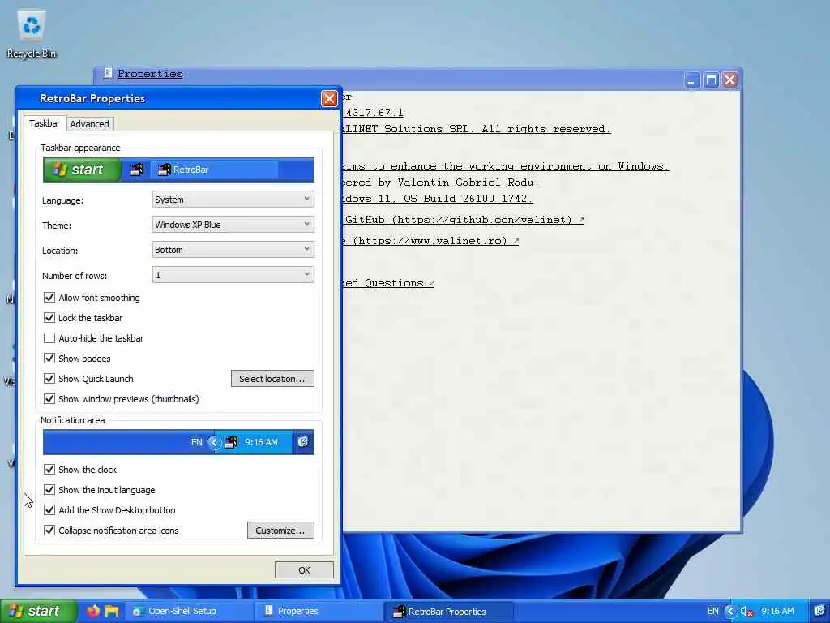830x623 pixels.
Task: Click the OS Build 26100.1742 text line
Action: pyautogui.click(x=437, y=199)
